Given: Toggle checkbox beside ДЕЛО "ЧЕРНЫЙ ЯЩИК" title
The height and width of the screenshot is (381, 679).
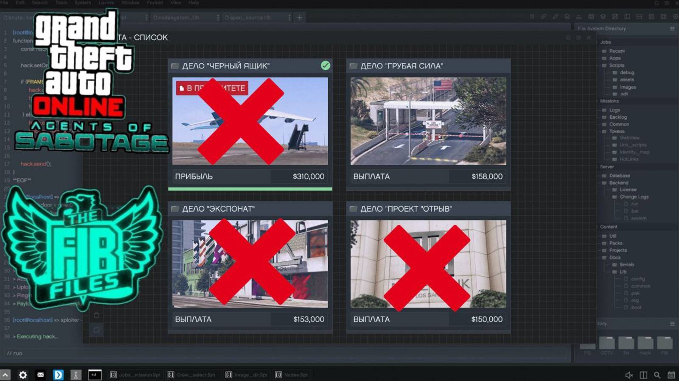Looking at the screenshot, I should [175, 66].
